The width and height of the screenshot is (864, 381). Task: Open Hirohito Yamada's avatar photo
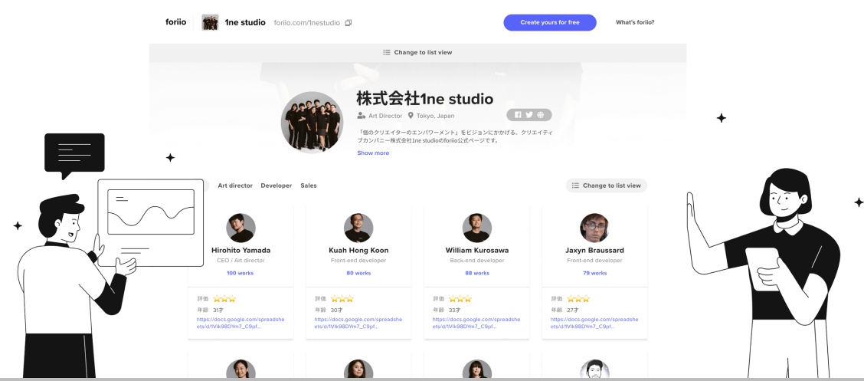[241, 228]
